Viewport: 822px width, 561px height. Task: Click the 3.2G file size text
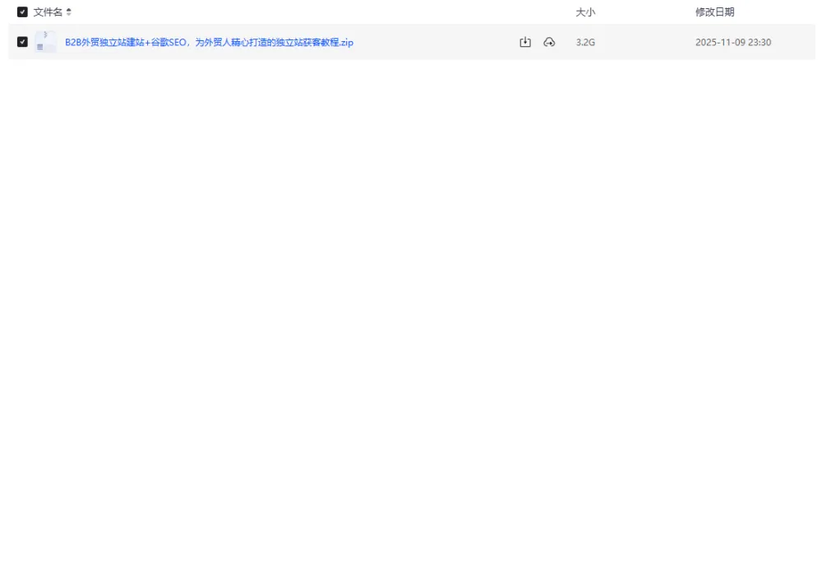click(584, 41)
